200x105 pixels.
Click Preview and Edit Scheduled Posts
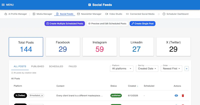point(107,24)
